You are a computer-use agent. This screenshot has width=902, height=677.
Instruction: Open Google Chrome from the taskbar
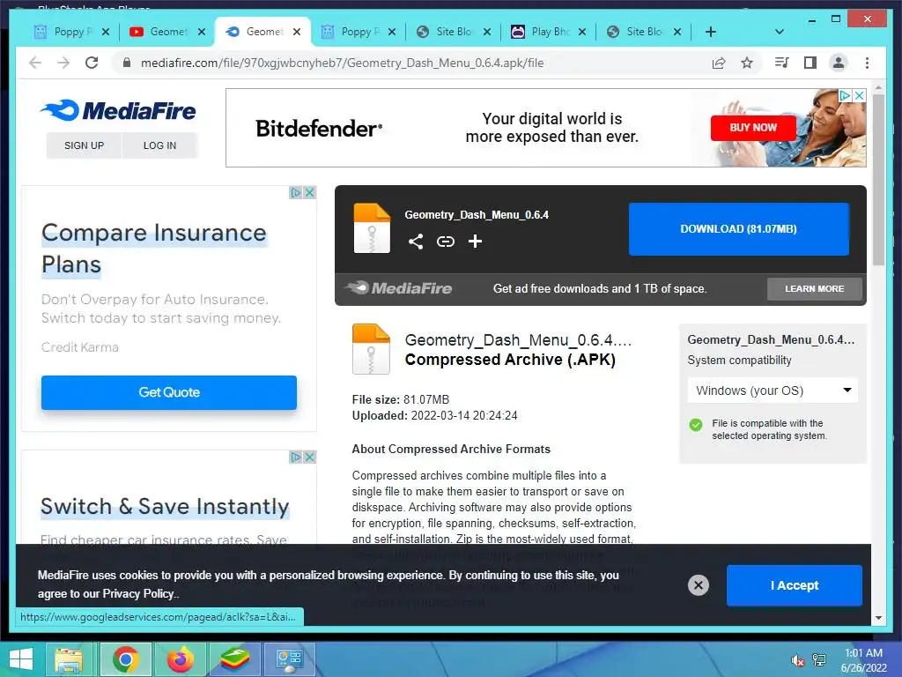tap(125, 659)
